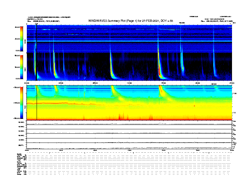250x193 pixels.
Task: Click the WIND/WAVES Summary Plot title
Action: (x=131, y=21)
